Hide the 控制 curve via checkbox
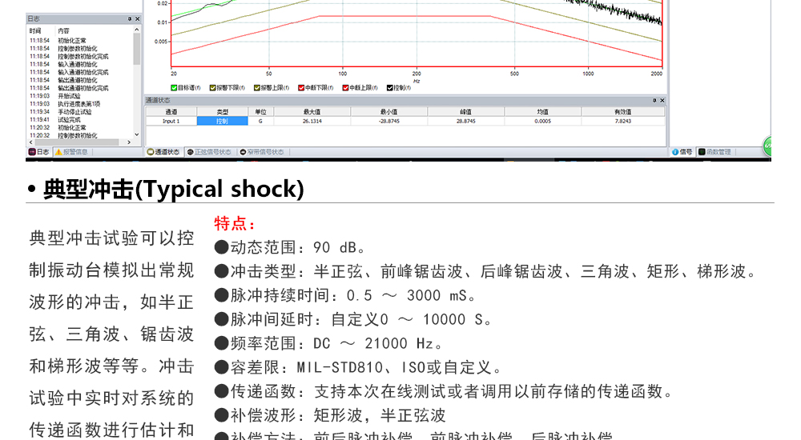The image size is (801, 440). [x=390, y=88]
